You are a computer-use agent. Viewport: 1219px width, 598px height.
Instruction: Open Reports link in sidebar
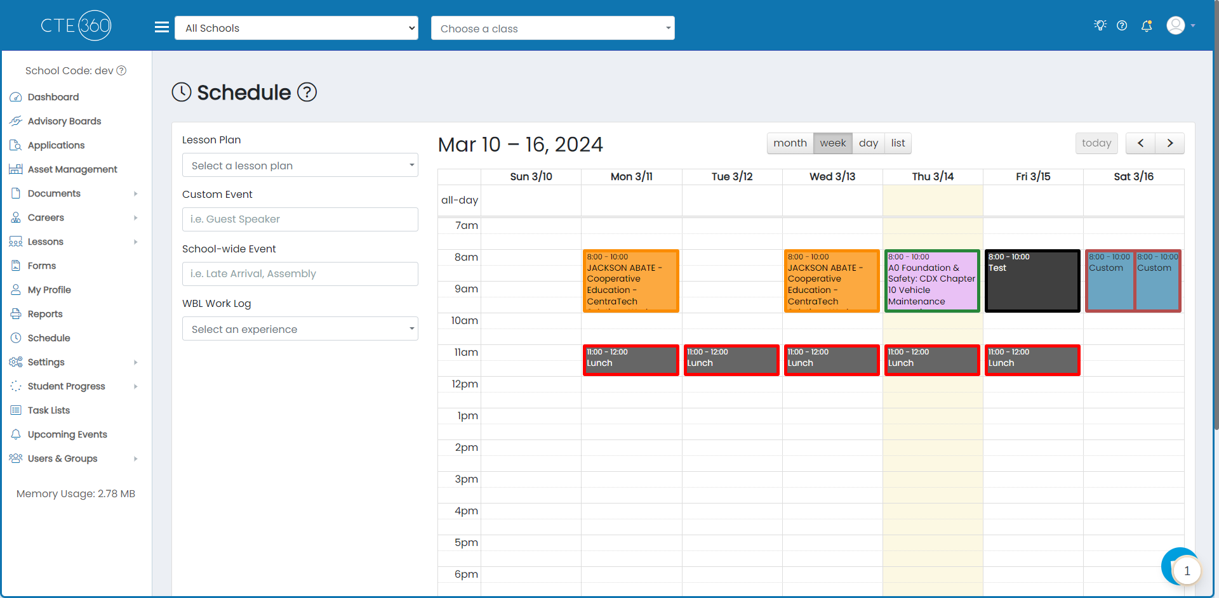(45, 314)
